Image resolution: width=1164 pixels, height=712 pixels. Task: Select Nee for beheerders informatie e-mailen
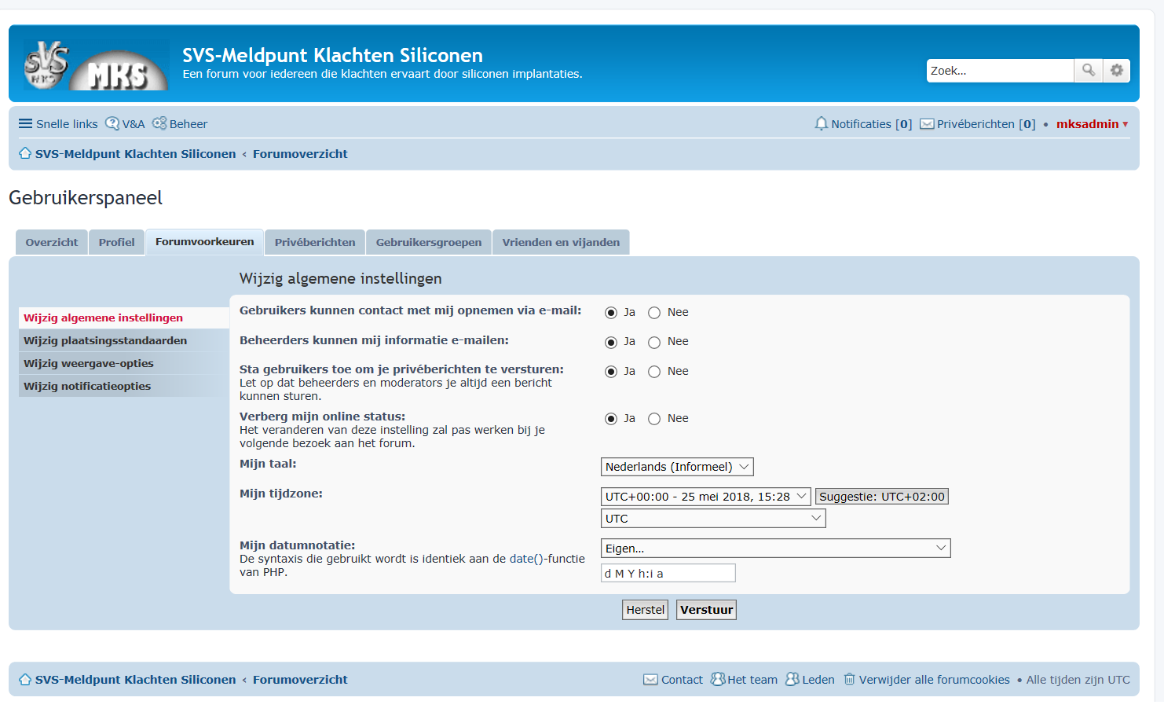[654, 342]
